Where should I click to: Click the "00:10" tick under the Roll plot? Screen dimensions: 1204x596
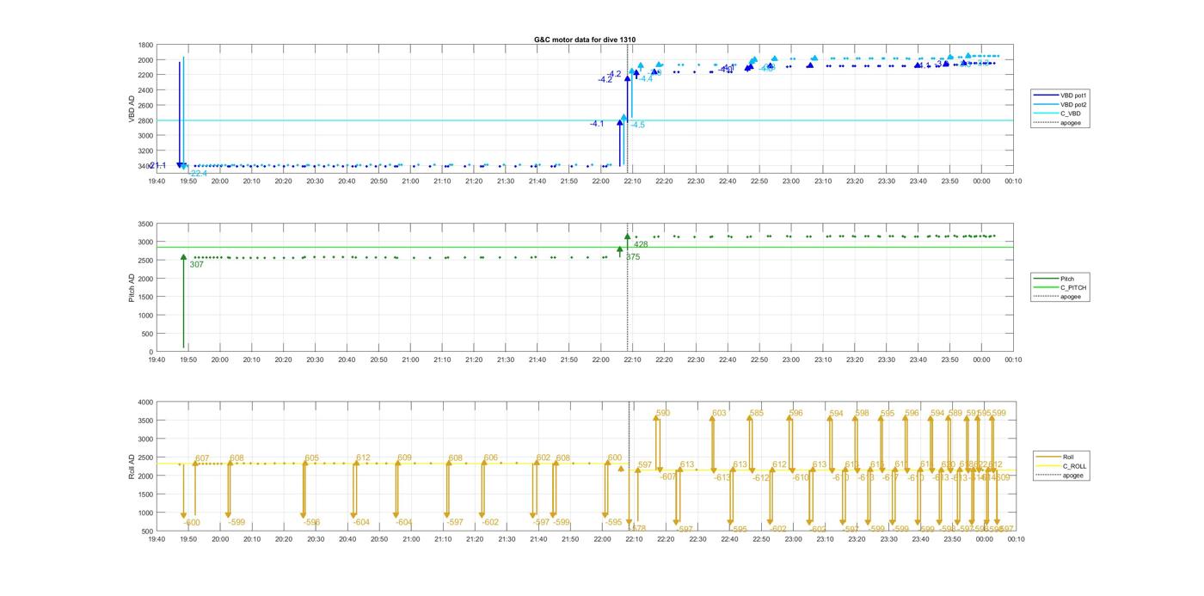tap(1015, 539)
